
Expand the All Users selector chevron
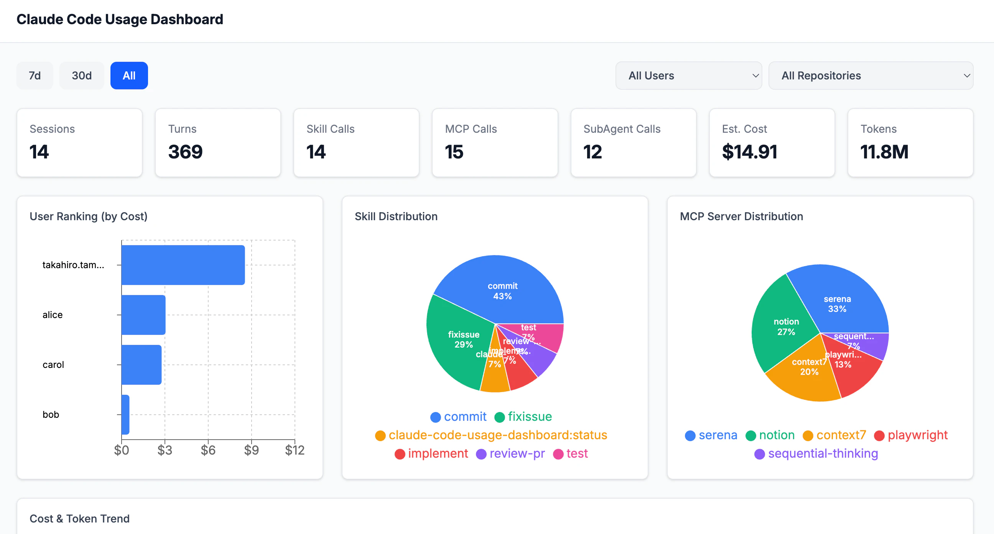755,75
